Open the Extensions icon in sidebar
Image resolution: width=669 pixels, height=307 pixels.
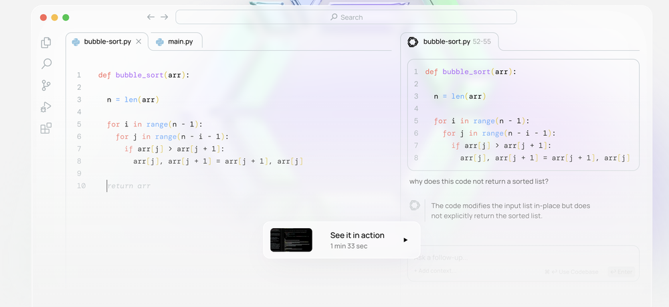click(46, 128)
